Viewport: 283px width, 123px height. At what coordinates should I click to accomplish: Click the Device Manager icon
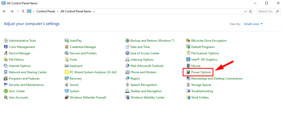[x=6, y=53]
